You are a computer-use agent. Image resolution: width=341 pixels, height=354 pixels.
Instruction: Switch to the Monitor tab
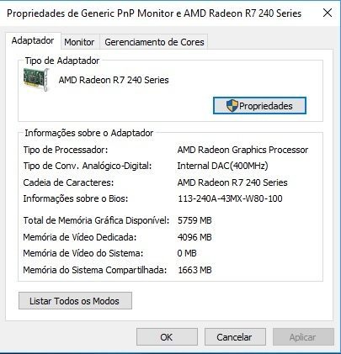[x=79, y=42]
